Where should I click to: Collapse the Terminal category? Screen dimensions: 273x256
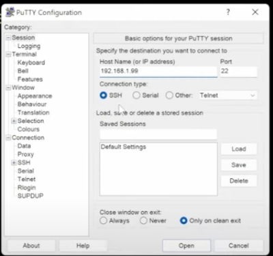click(8, 55)
